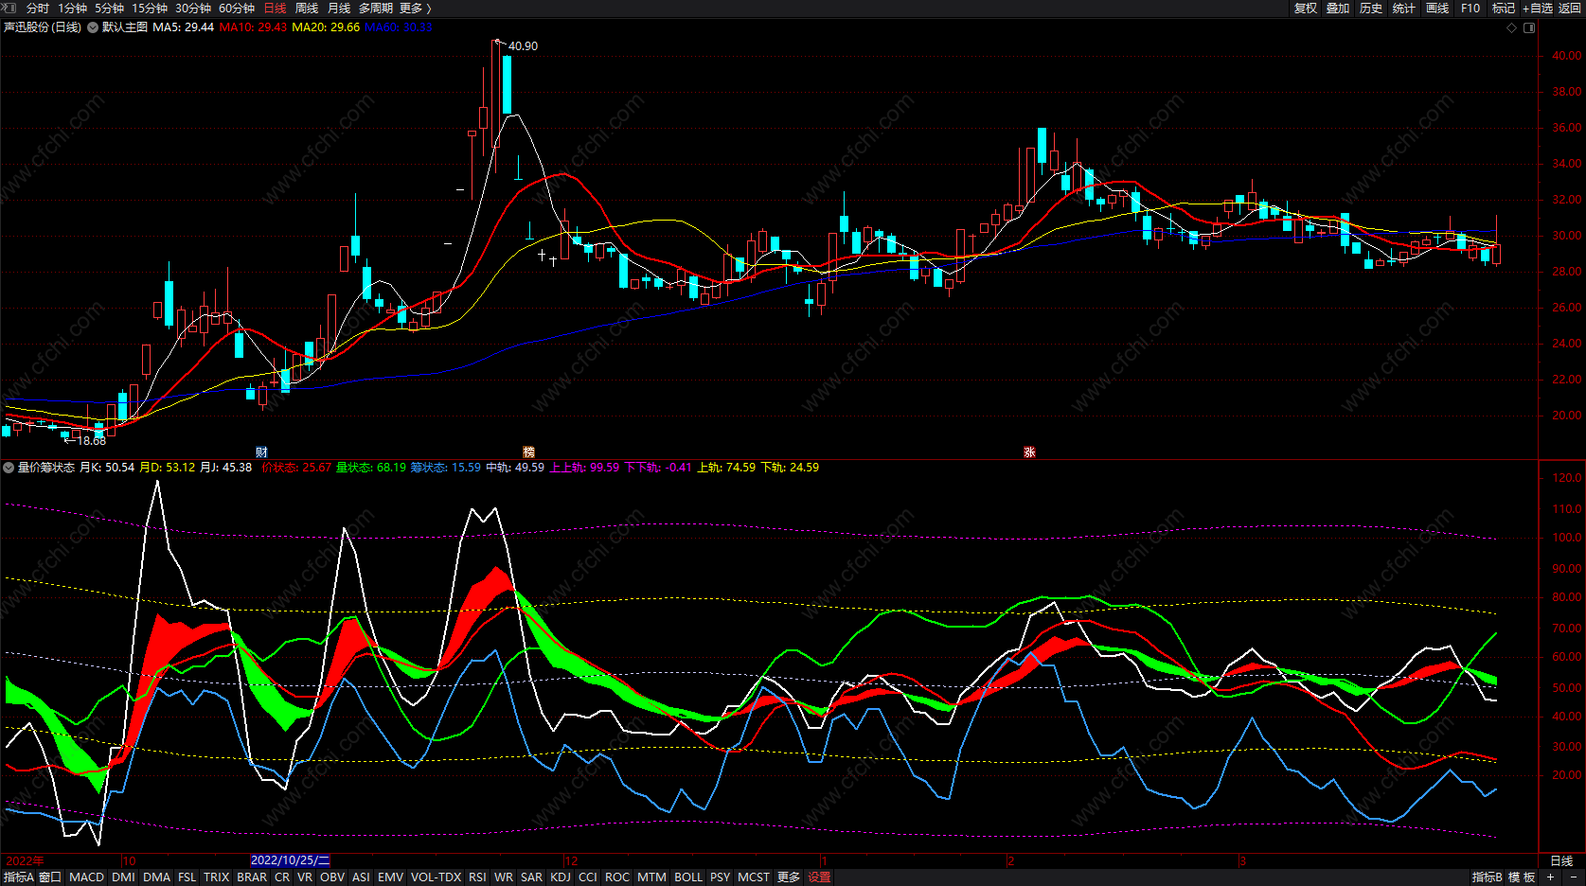Select the TRIX indicator
This screenshot has width=1586, height=886.
(x=217, y=877)
